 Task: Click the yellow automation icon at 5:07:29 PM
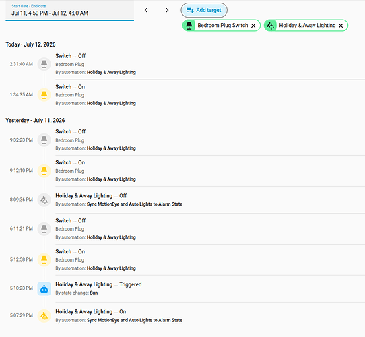click(x=44, y=316)
